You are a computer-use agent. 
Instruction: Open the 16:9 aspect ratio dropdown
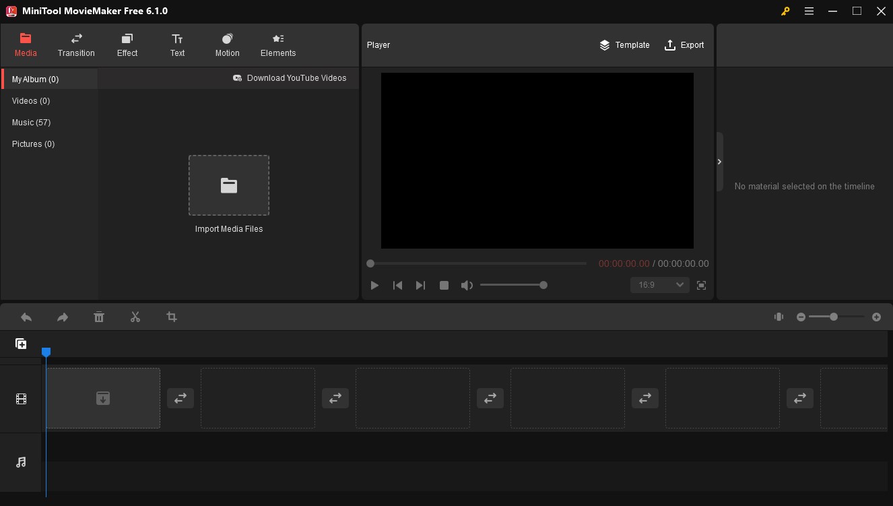pyautogui.click(x=659, y=284)
